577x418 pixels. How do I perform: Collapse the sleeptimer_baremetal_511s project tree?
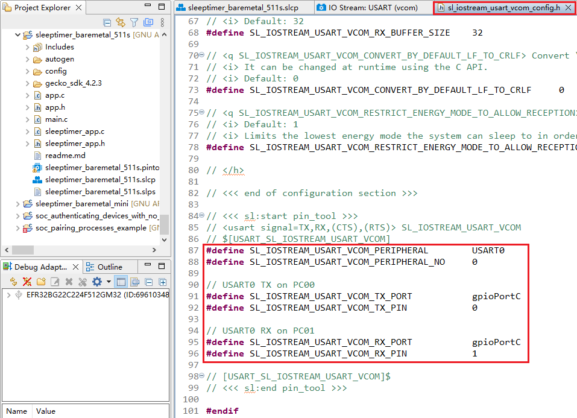coord(17,34)
